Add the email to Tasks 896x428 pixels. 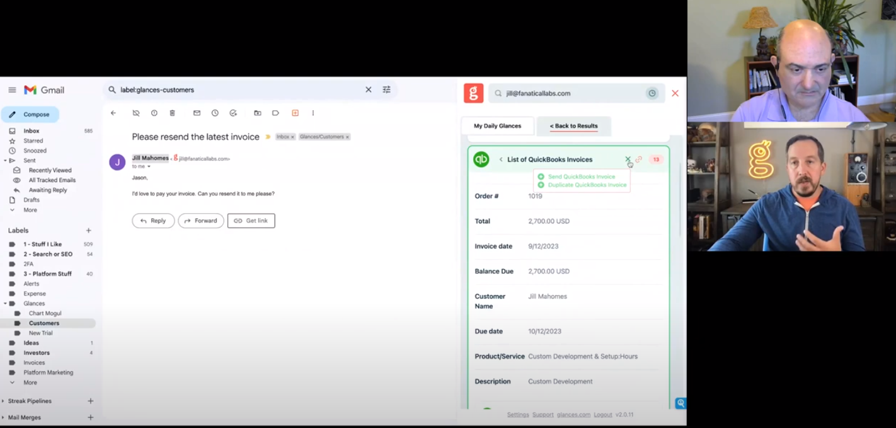pyautogui.click(x=233, y=113)
